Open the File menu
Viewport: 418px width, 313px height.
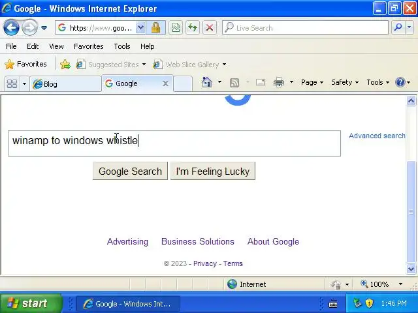click(11, 46)
